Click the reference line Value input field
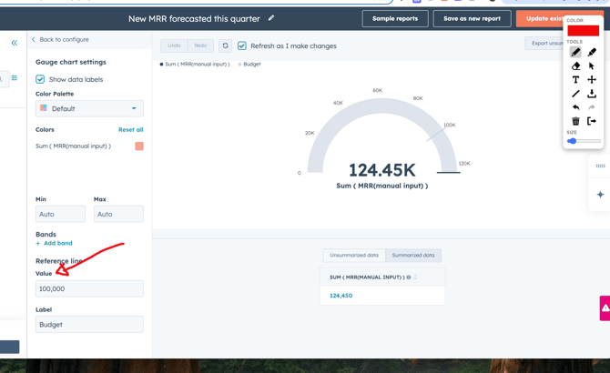This screenshot has height=373, width=610. pos(89,288)
